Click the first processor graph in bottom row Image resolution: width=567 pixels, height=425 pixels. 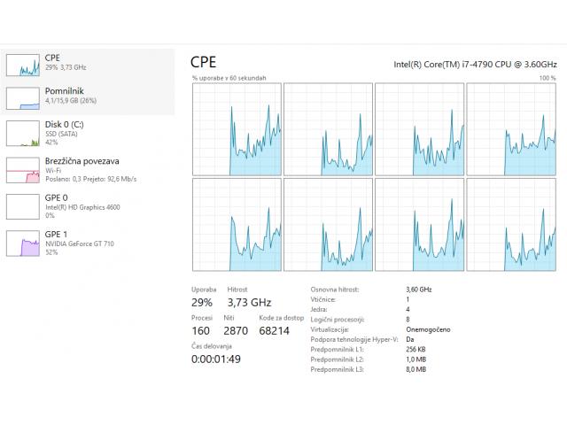pos(236,225)
